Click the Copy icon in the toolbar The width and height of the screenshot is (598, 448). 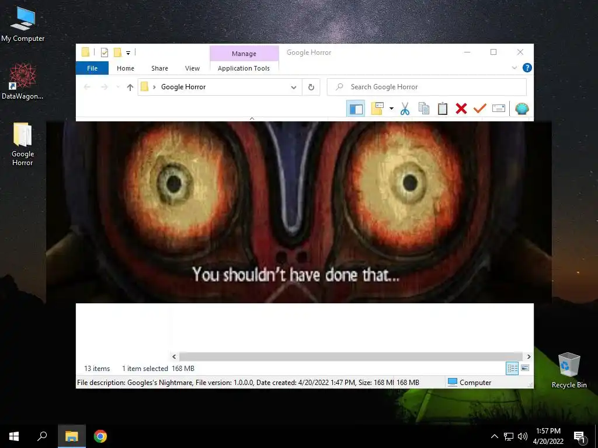click(x=424, y=108)
